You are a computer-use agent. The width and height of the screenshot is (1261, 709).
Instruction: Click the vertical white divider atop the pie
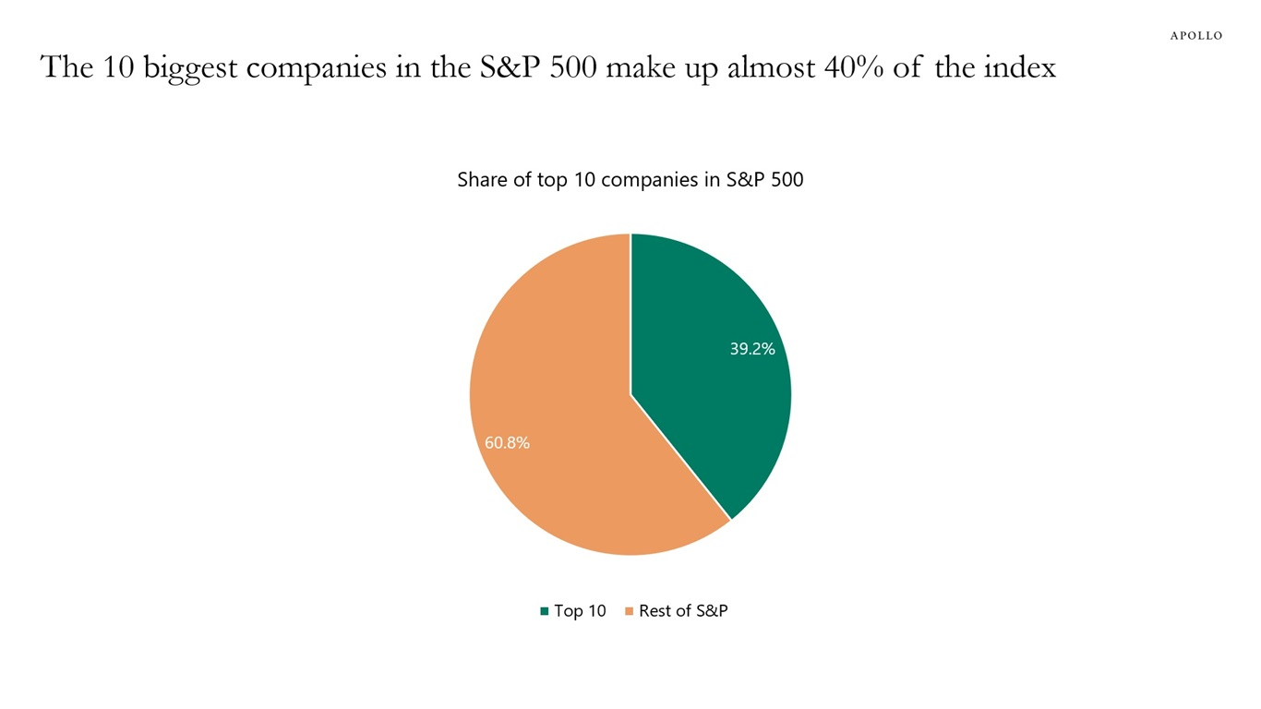[630, 313]
